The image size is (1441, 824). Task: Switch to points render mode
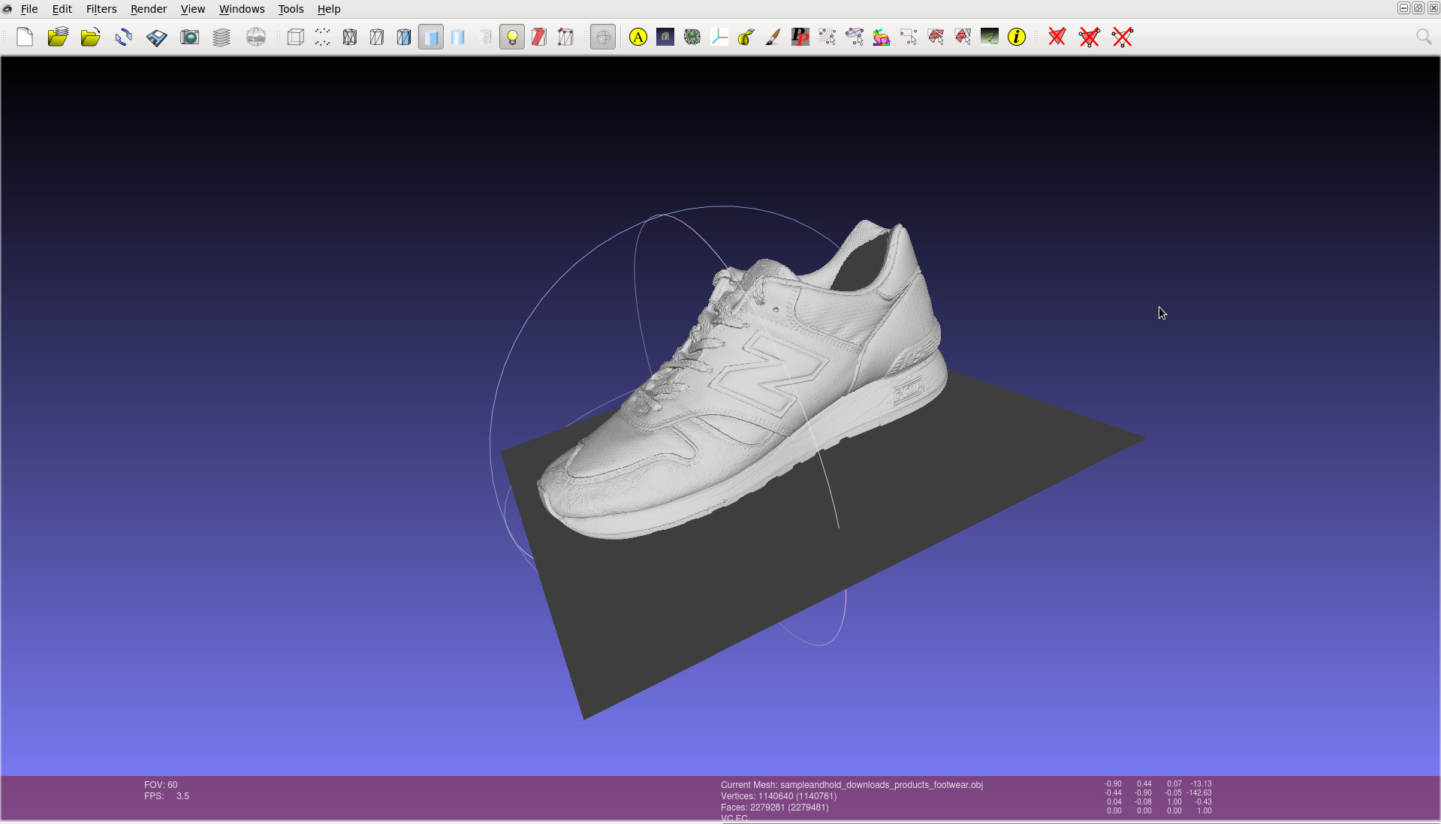click(x=323, y=37)
